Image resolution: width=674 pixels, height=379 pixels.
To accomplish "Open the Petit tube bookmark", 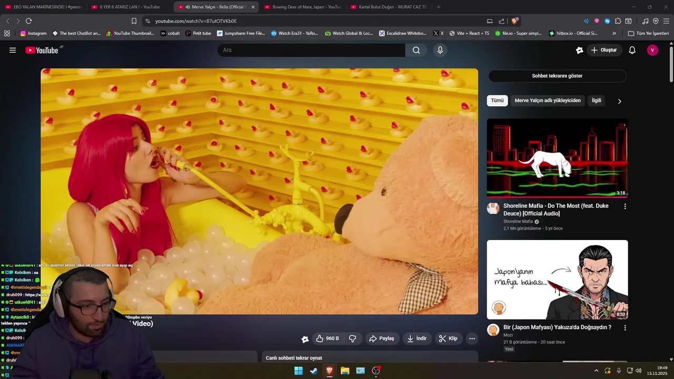I will tap(198, 33).
